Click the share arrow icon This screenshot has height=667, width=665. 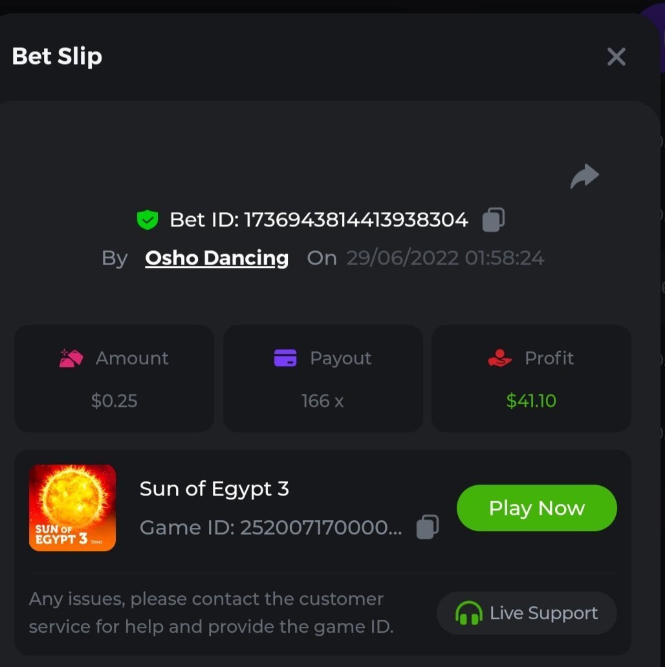(584, 176)
